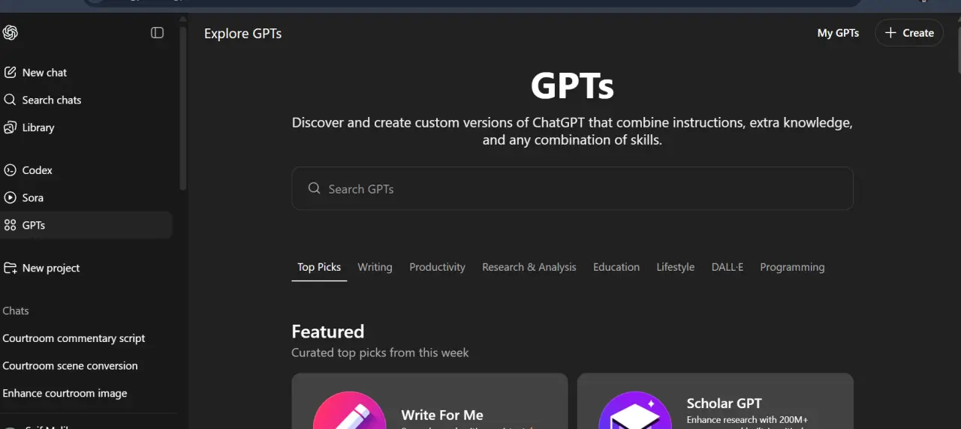Switch to the Lifestyle tab
Viewport: 961px width, 429px height.
(676, 267)
